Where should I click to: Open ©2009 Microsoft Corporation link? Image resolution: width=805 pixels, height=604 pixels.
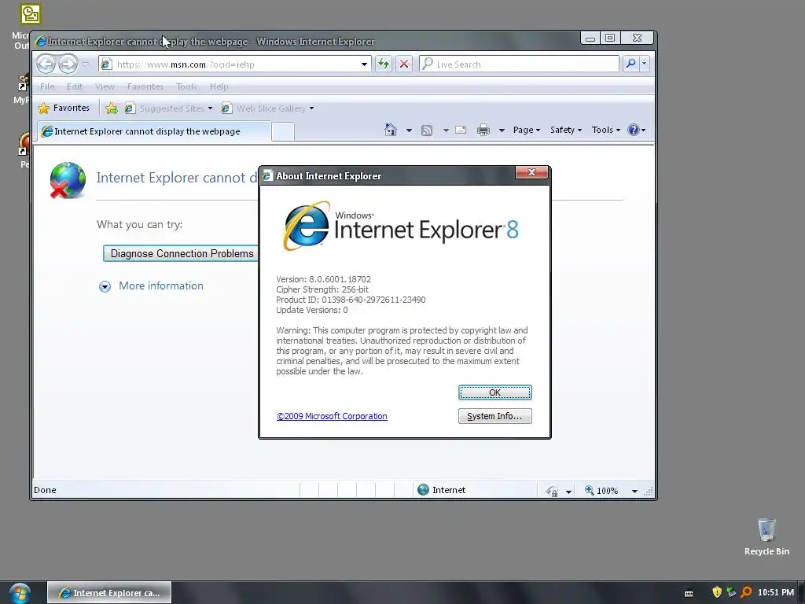(332, 416)
